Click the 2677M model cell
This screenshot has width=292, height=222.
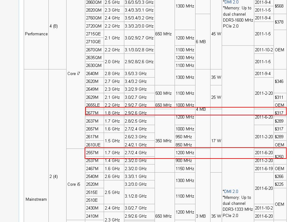pyautogui.click(x=94, y=113)
